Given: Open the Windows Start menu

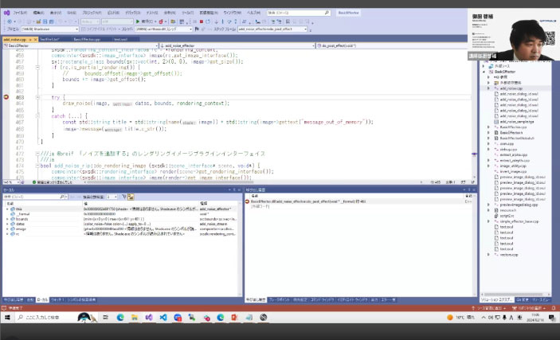Looking at the screenshot, I should pos(6,317).
